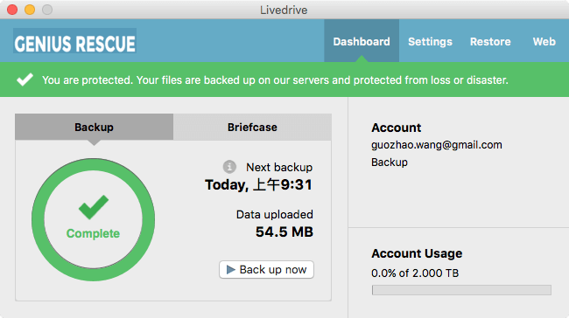
Task: Click the 54.5 MB data uploaded value
Action: pyautogui.click(x=284, y=232)
